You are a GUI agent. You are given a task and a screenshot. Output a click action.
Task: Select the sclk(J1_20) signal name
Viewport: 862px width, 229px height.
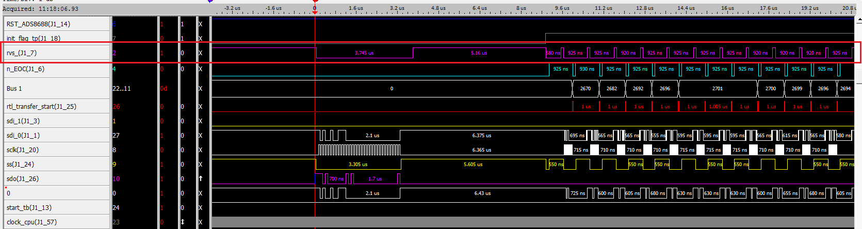23,150
